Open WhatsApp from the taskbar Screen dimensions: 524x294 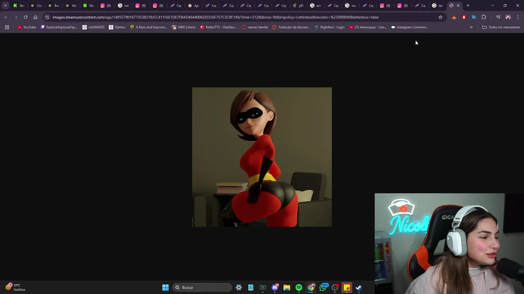tap(323, 287)
